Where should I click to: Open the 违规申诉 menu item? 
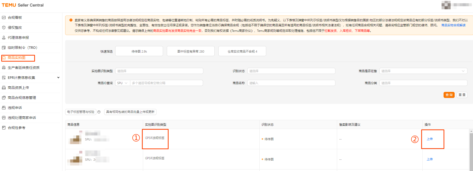click(x=15, y=108)
